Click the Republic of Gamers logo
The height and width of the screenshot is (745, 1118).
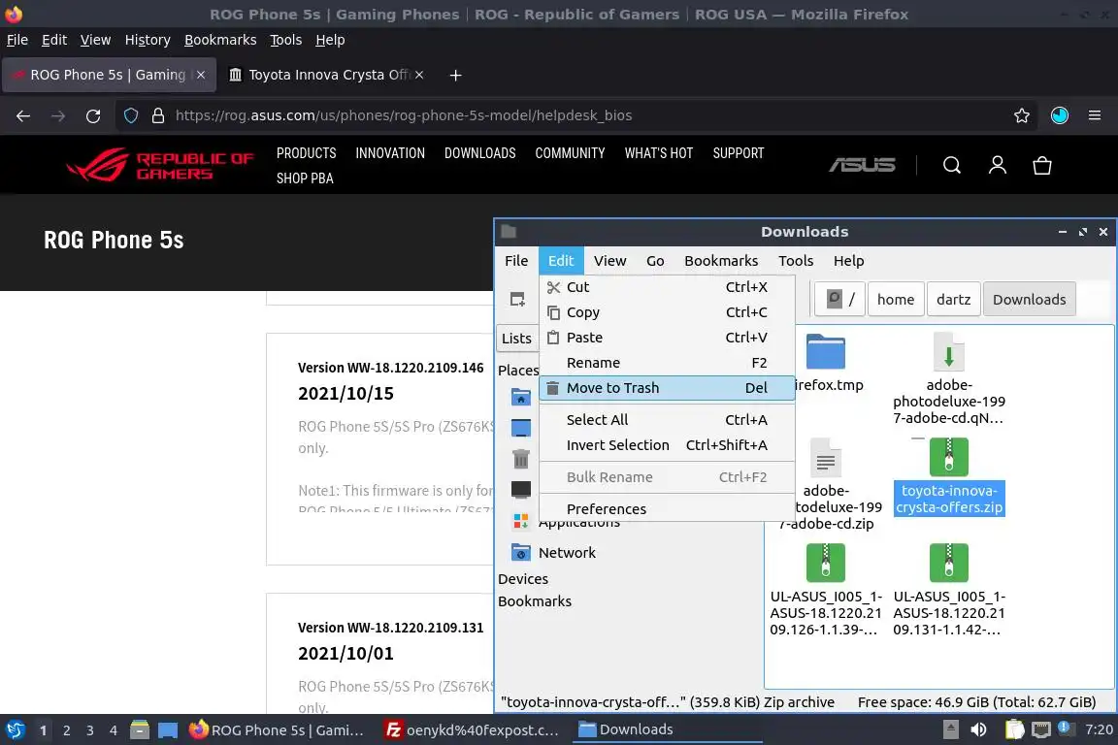click(160, 166)
